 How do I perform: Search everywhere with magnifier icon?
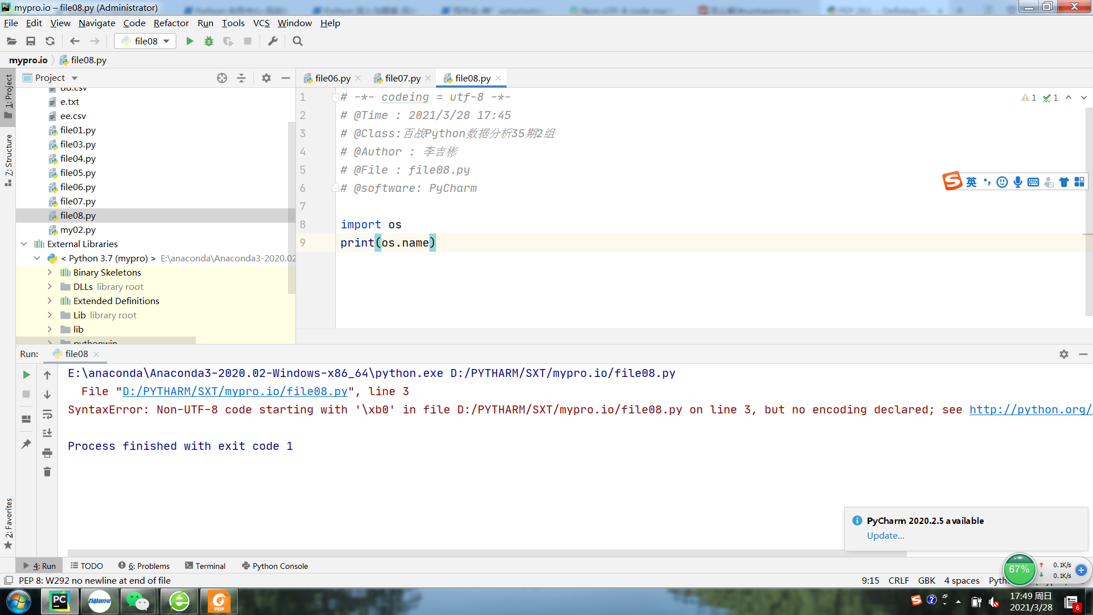297,41
